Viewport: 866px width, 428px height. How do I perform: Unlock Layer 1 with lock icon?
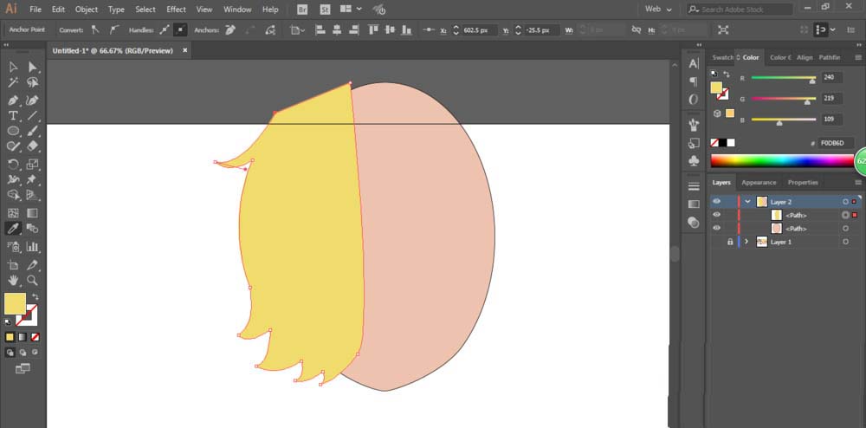730,242
